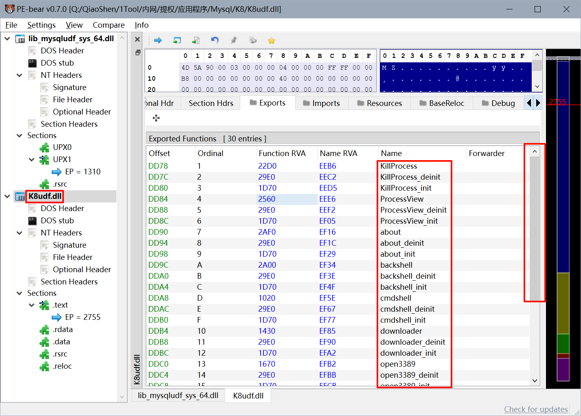Viewport: 581px width, 416px height.
Task: Click the exports table vertical scrollbar thumb
Action: click(x=535, y=228)
